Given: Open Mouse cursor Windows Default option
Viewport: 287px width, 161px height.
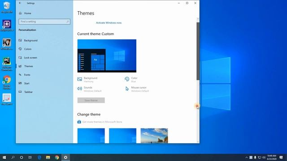Looking at the screenshot, I should click(137, 89).
